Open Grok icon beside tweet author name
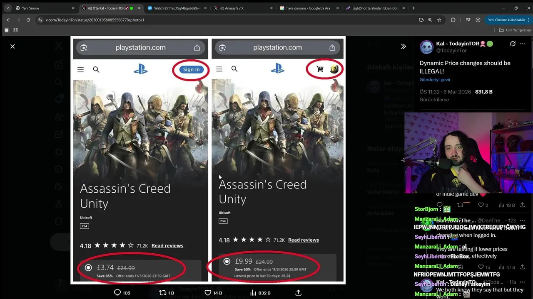The height and width of the screenshot is (299, 533). 513,44
